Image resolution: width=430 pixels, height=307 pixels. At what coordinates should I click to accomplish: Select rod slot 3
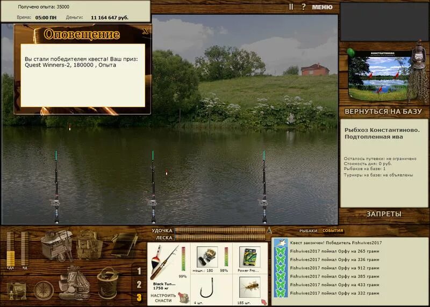[139, 297]
